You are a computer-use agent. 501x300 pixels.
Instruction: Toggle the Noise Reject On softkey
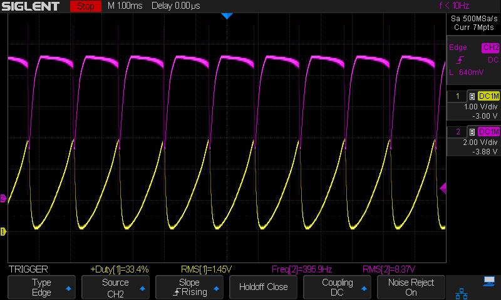(411, 287)
